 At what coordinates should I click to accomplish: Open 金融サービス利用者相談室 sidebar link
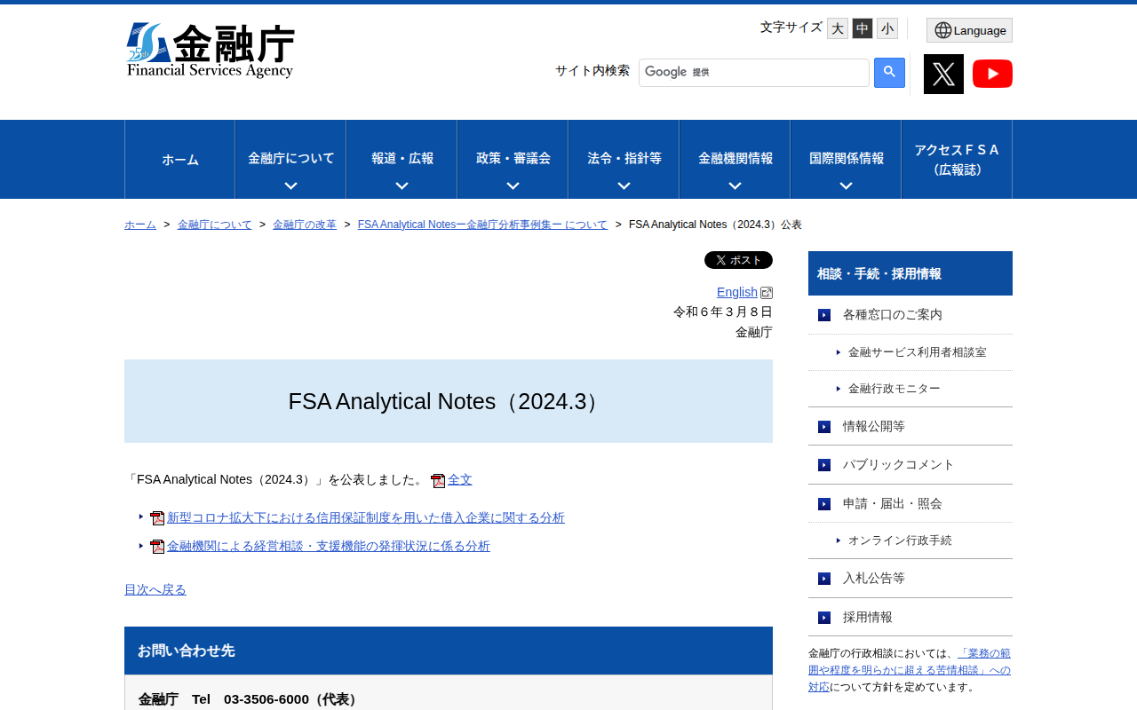pos(918,352)
